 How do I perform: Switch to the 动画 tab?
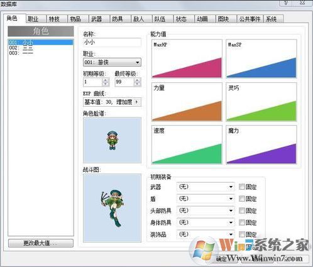coord(205,19)
